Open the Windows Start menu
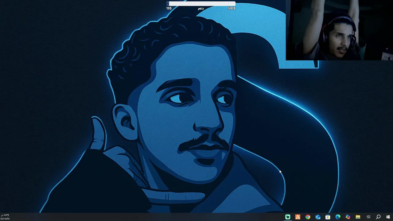This screenshot has width=393, height=221. pos(388,217)
